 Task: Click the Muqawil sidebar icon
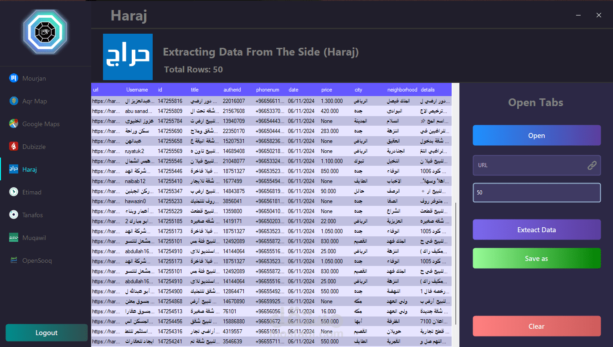click(x=14, y=238)
